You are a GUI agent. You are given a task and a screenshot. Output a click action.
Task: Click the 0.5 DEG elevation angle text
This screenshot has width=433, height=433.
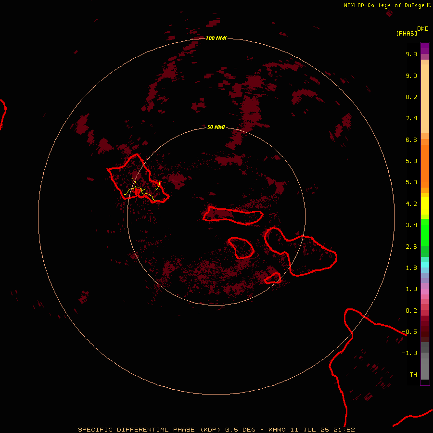pyautogui.click(x=240, y=430)
